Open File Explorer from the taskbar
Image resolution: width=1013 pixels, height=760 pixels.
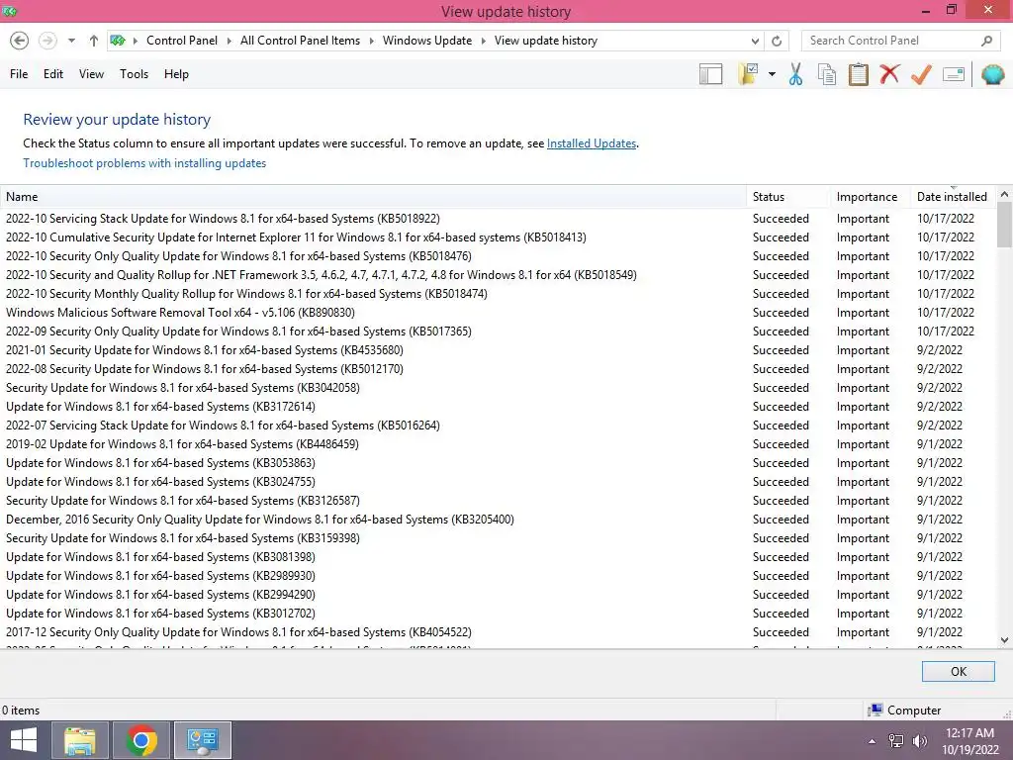(x=80, y=740)
